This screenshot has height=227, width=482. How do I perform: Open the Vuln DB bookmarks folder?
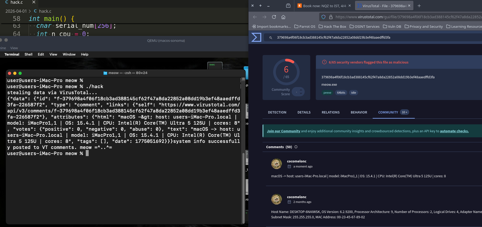[392, 26]
